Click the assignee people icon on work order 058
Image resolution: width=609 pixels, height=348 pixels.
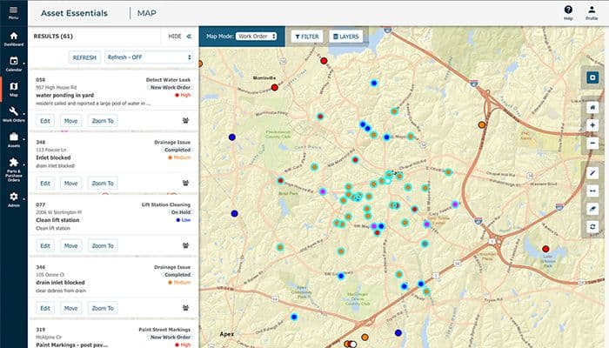(185, 121)
